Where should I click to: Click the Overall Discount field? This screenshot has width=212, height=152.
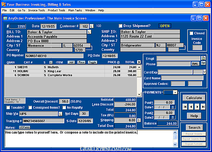(64, 101)
